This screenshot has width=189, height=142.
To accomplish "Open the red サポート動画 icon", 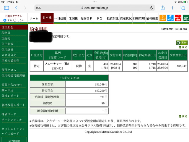I will coord(178,18).
